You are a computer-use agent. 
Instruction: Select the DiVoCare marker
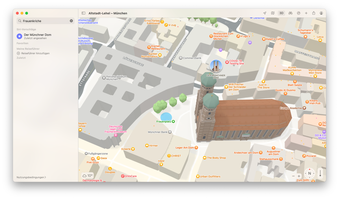tap(123, 176)
